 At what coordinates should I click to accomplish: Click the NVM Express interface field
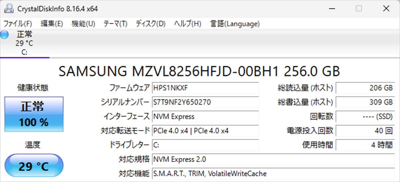205,116
